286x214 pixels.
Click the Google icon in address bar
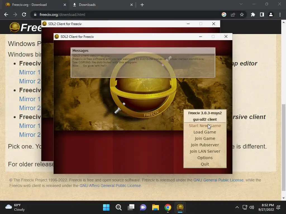point(224,14)
